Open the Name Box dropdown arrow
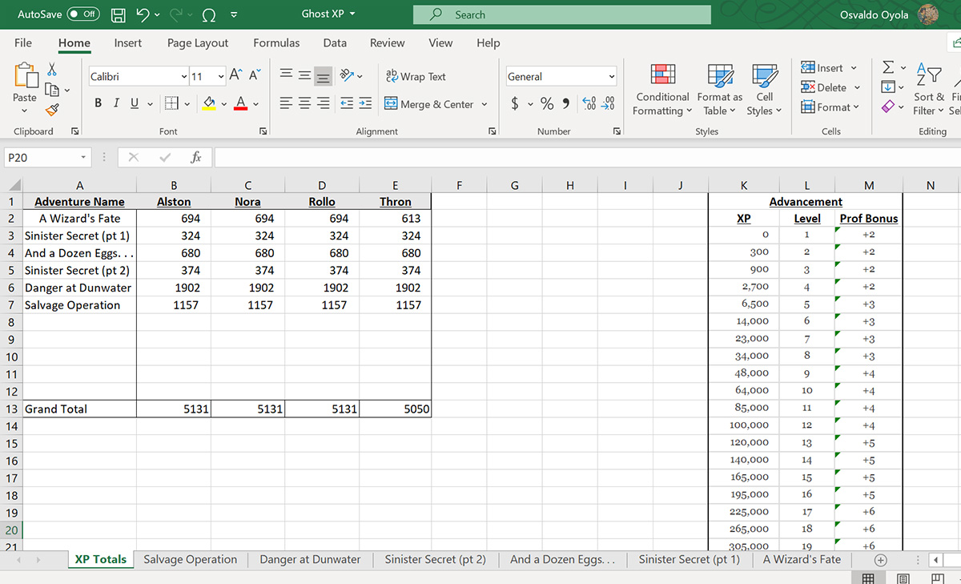 83,158
